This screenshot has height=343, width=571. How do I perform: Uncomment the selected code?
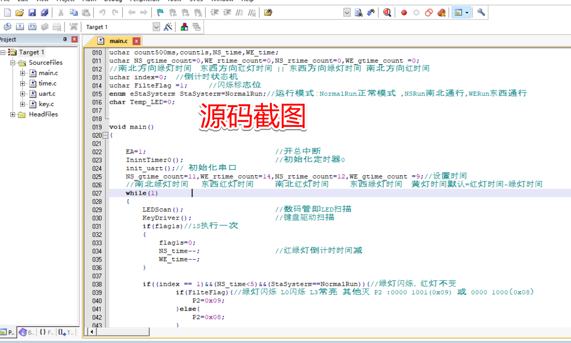point(252,13)
